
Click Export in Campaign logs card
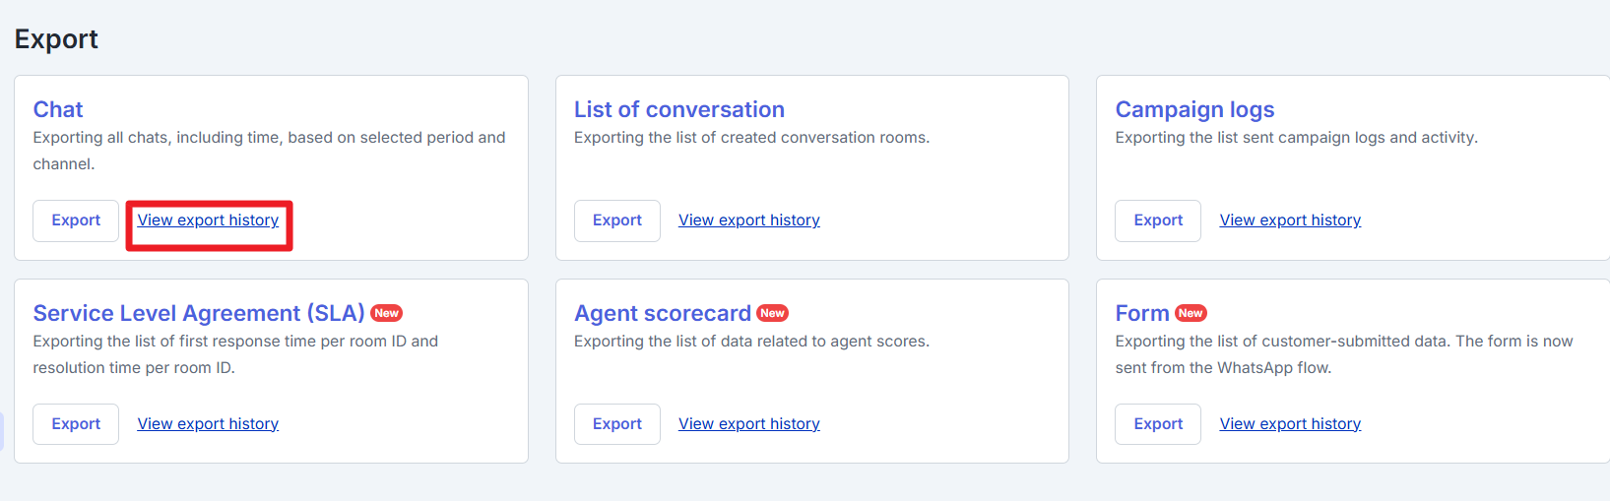tap(1157, 220)
